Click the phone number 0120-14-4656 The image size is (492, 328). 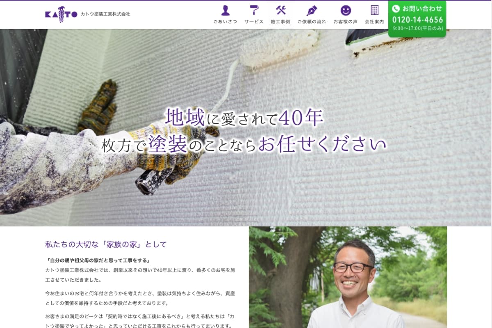point(417,20)
